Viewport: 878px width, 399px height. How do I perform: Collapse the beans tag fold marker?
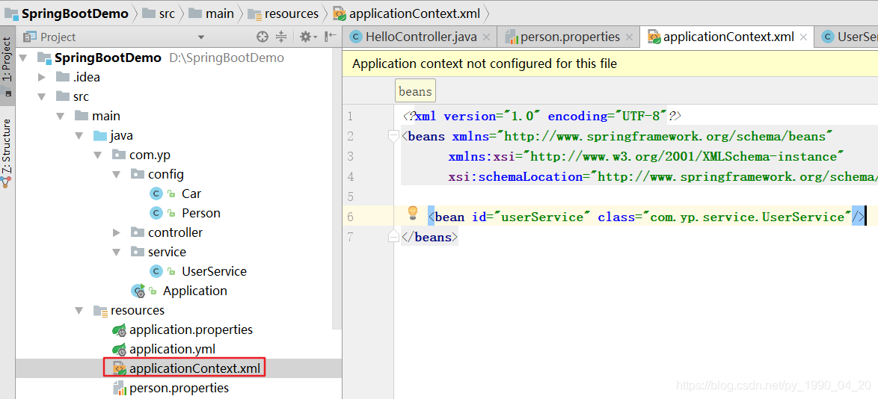(x=393, y=135)
